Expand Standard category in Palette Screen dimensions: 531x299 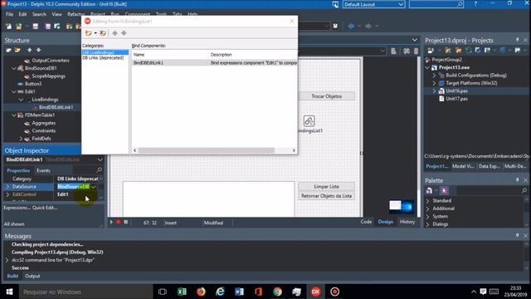pos(428,201)
